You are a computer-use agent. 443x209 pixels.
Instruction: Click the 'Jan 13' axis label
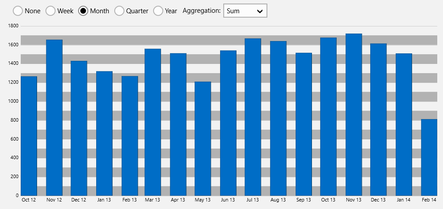pyautogui.click(x=104, y=200)
